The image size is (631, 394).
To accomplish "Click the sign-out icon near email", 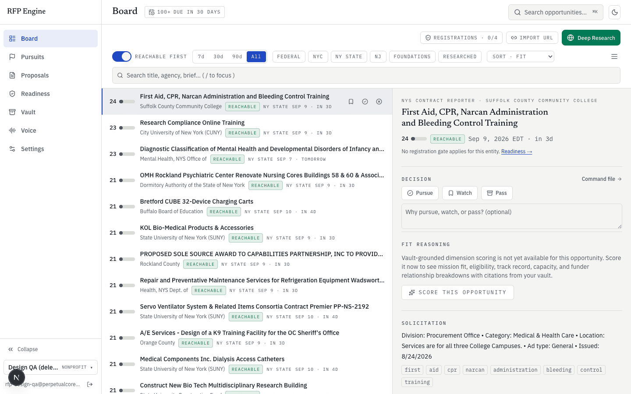I will pos(90,384).
